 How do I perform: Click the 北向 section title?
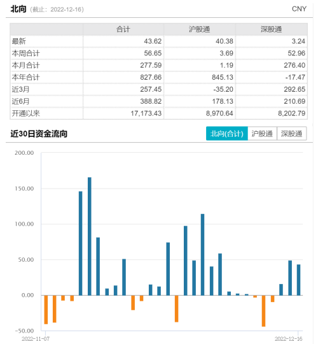point(18,9)
